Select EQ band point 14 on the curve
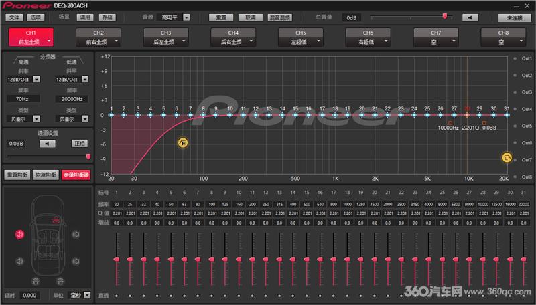This screenshot has width=536, height=305. [282, 115]
